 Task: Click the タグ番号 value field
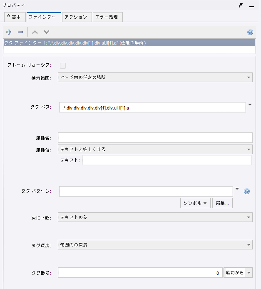[x=140, y=273]
